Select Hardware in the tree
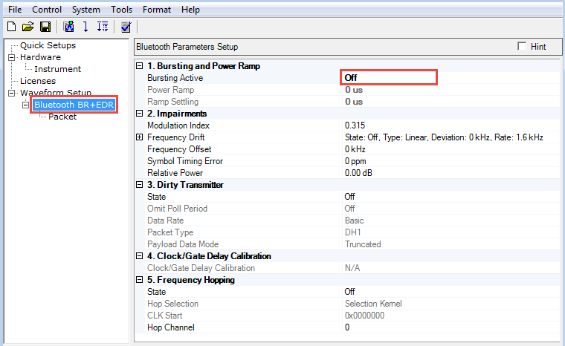The width and height of the screenshot is (565, 346). tap(40, 57)
